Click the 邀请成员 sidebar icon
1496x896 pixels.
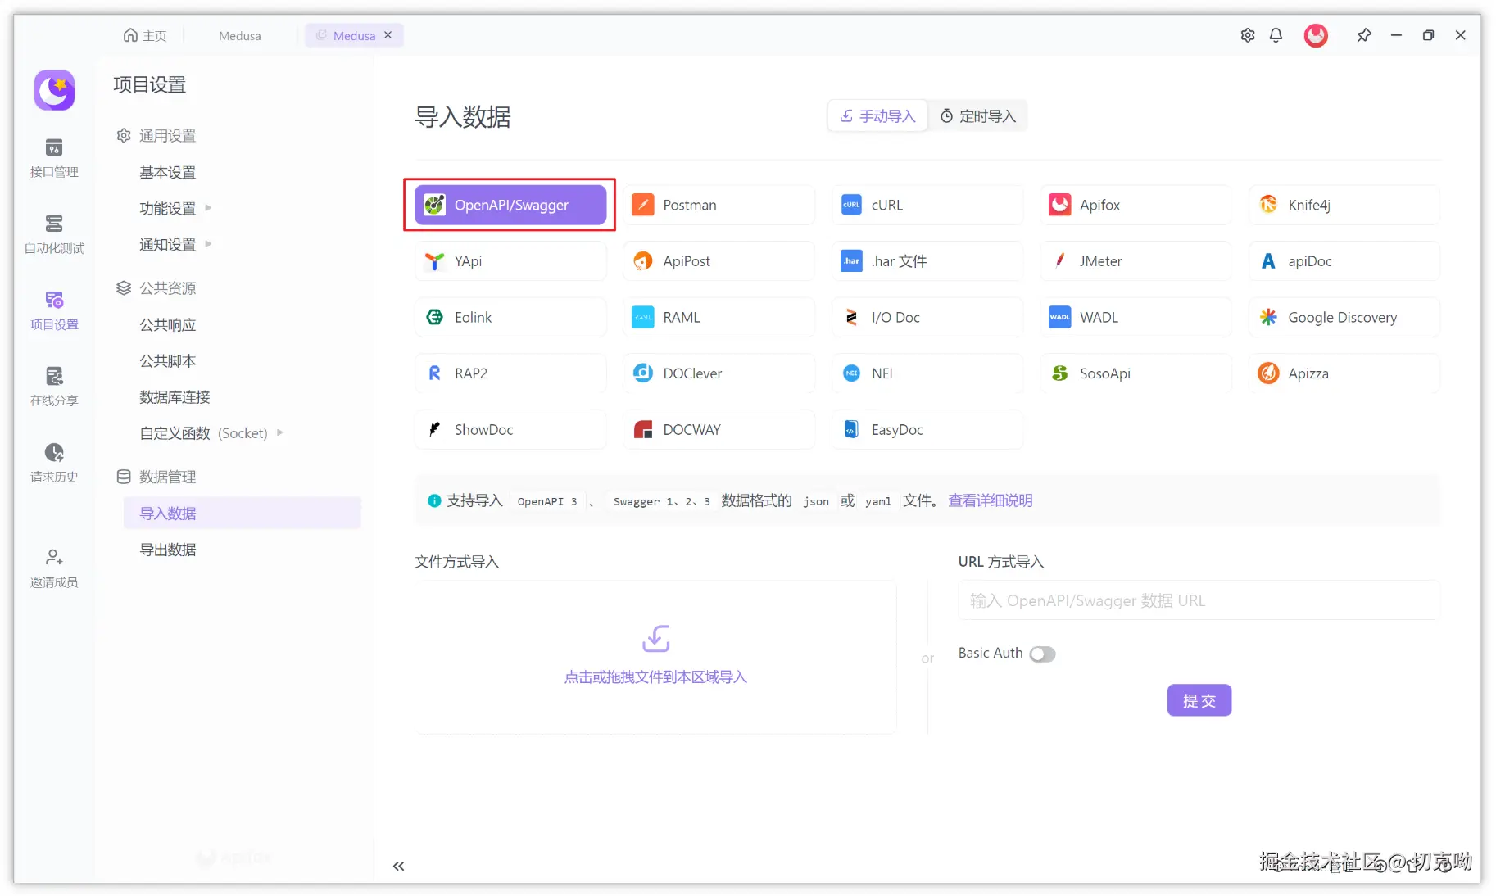[x=54, y=568]
